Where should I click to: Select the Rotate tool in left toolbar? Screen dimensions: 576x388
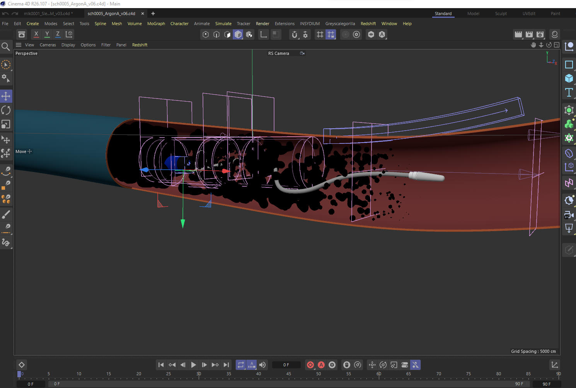click(6, 110)
